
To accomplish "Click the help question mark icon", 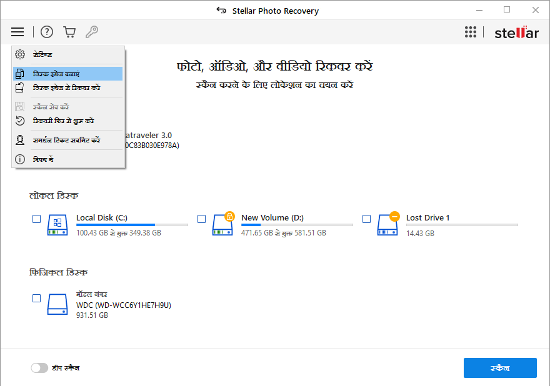I will point(47,32).
